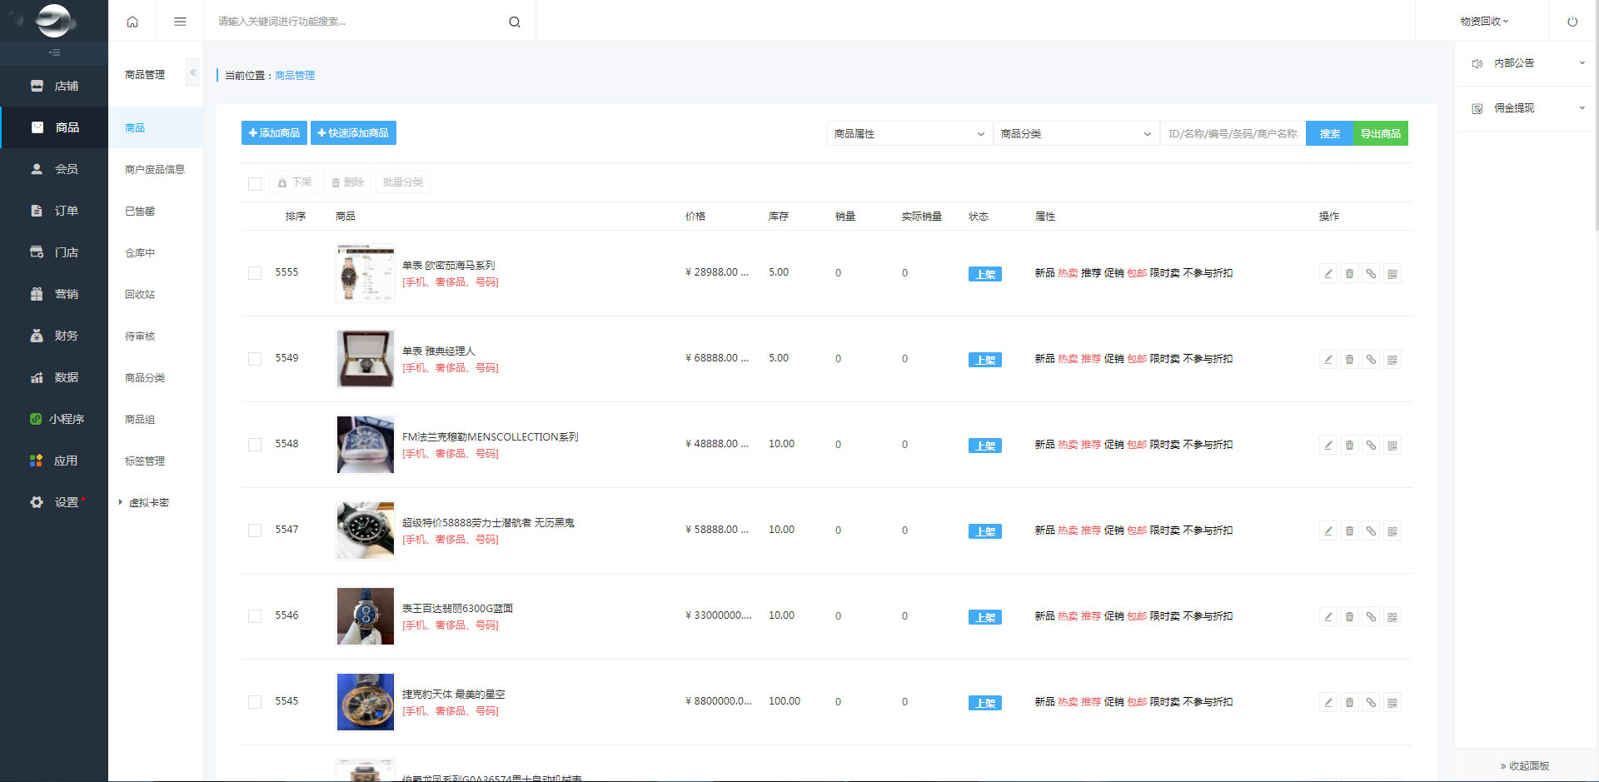
Task: Collapse the 商品管理 submenu panel
Action: [x=193, y=72]
